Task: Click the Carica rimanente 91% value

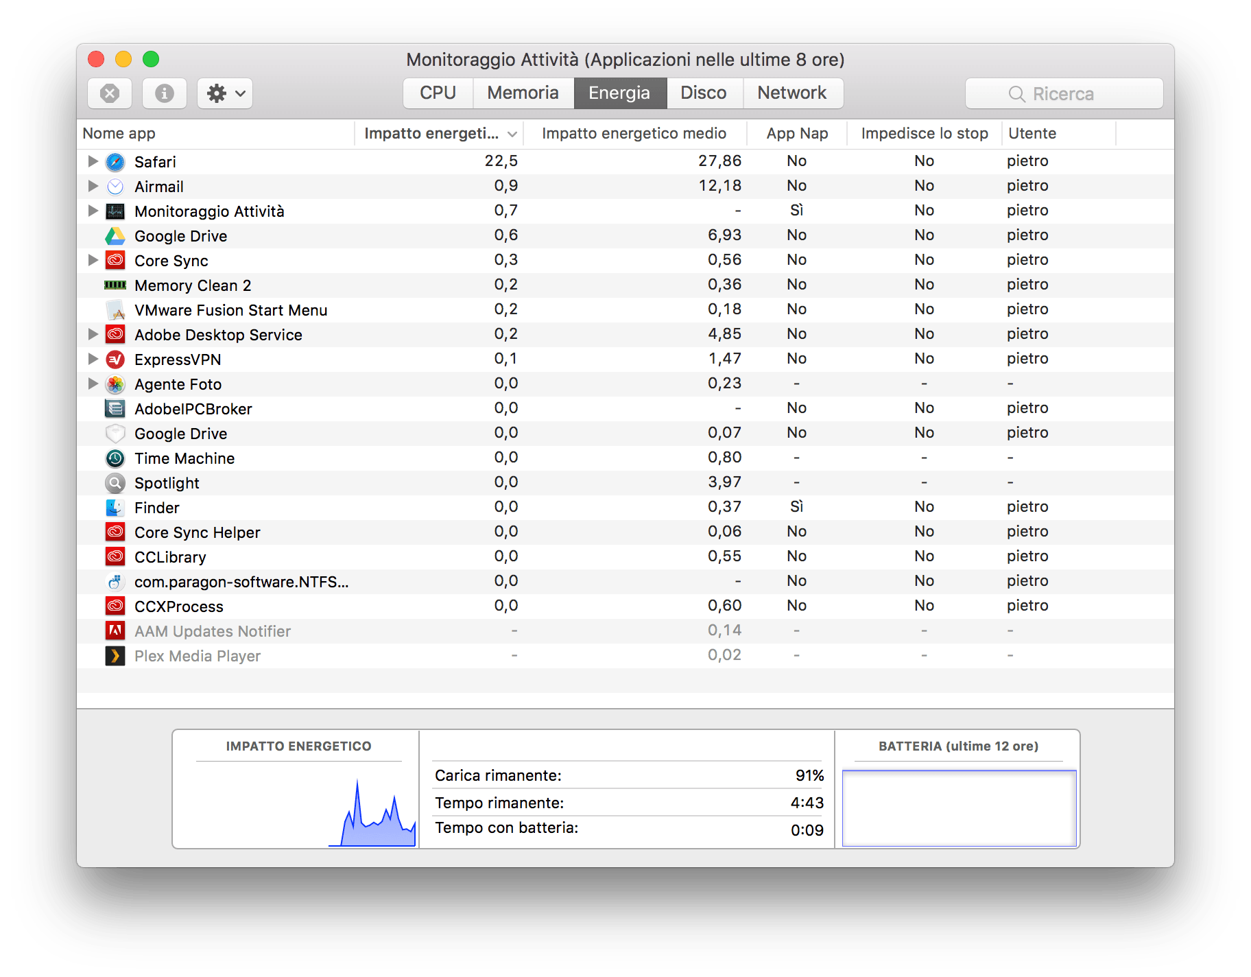Action: click(810, 775)
